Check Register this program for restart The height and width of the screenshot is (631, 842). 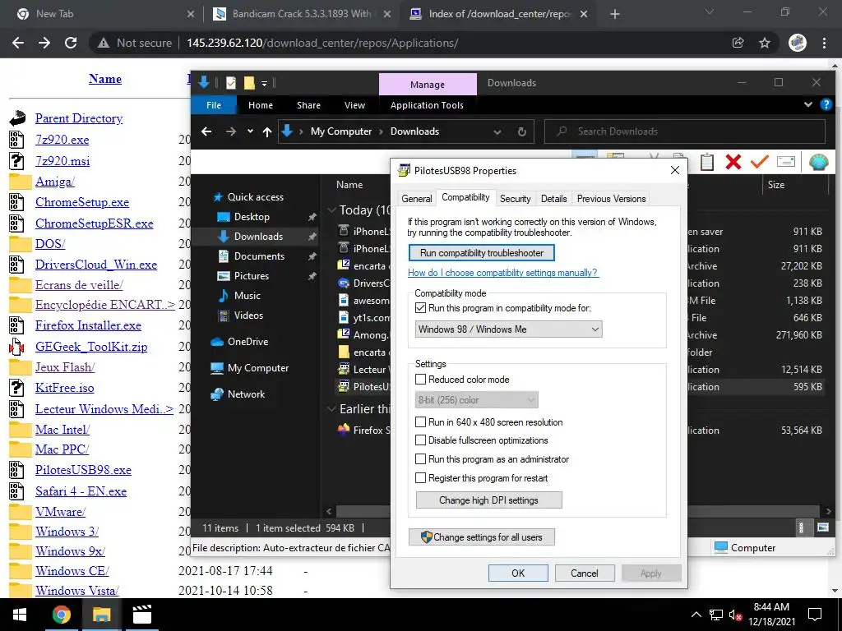pos(420,478)
